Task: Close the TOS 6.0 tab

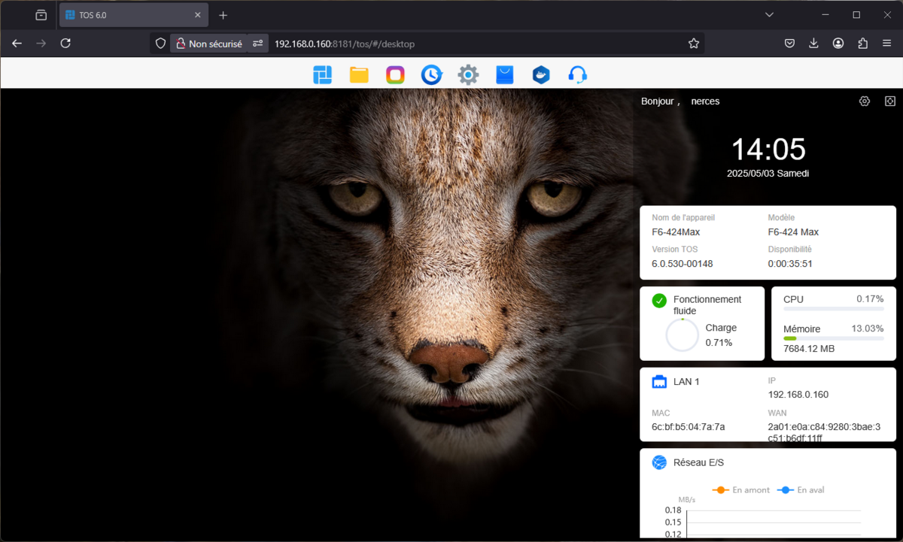Action: 198,15
